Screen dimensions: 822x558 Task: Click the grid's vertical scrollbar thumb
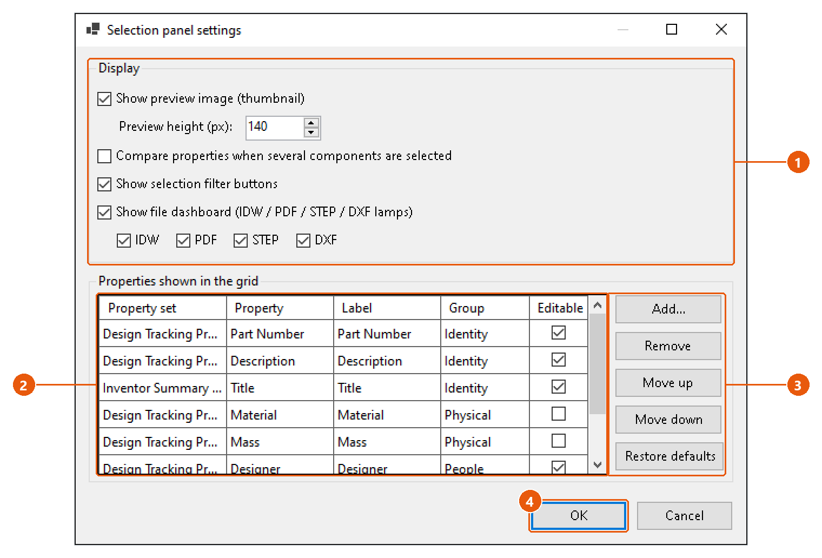click(x=598, y=364)
